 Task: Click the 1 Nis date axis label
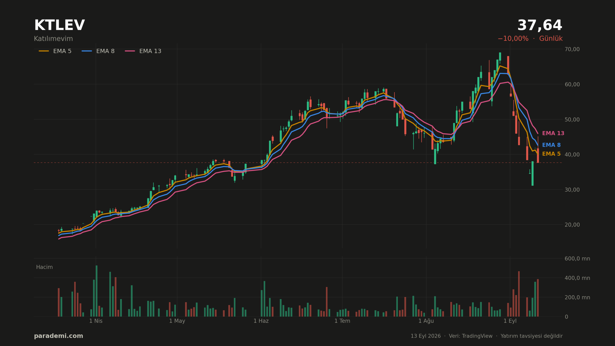coord(96,321)
